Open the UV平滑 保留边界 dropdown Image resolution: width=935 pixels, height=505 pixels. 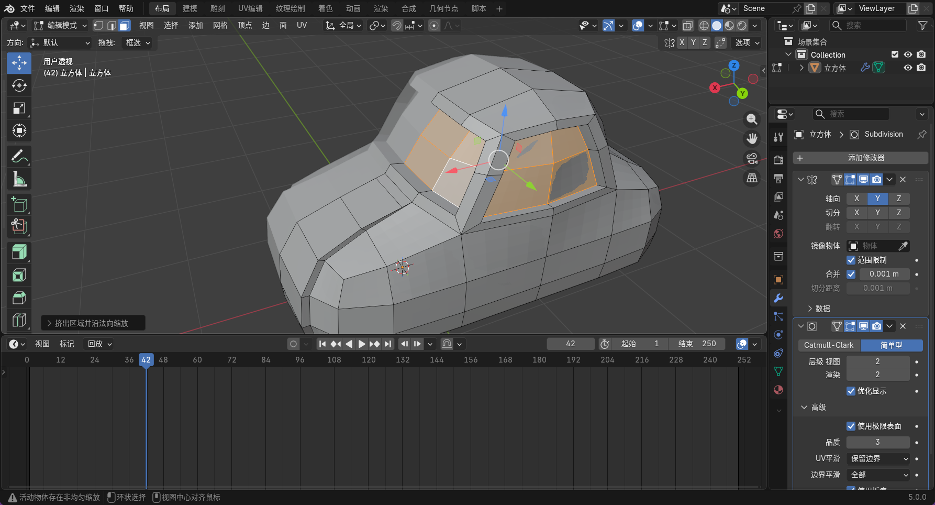click(878, 458)
